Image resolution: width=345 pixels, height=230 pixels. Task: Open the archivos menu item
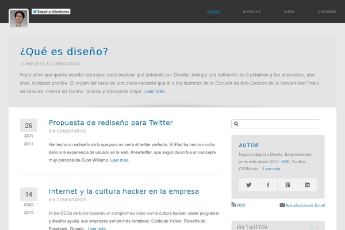click(x=251, y=11)
